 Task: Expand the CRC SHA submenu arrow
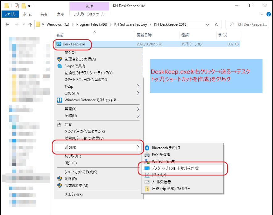point(138,93)
